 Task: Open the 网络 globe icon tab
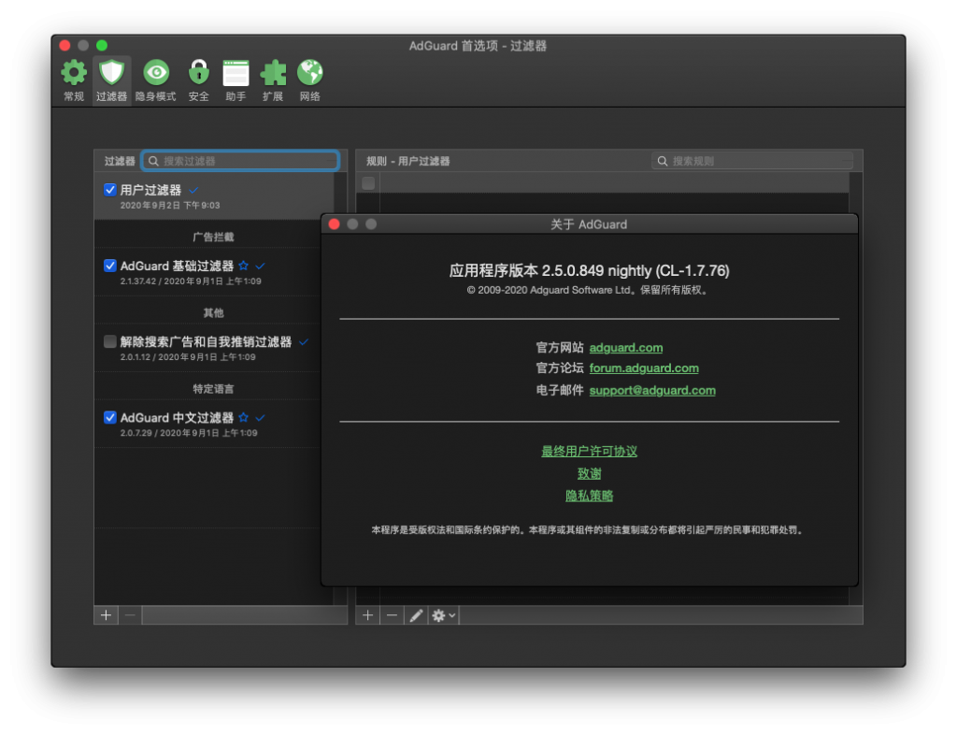tap(310, 80)
